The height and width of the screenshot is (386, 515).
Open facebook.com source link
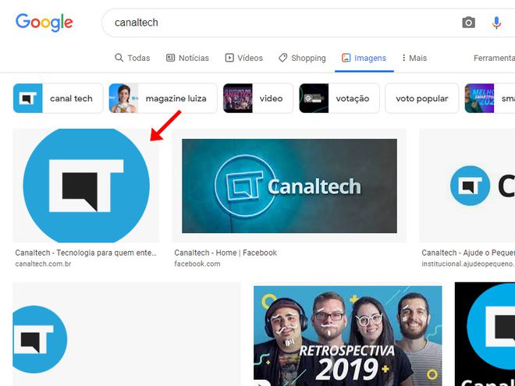(197, 264)
